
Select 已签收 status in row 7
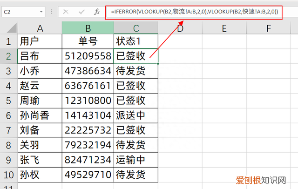(136, 130)
